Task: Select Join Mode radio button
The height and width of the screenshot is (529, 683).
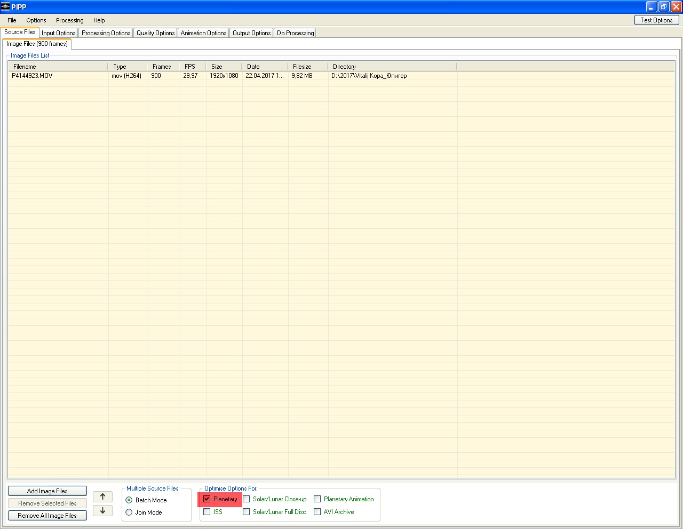Action: point(129,512)
